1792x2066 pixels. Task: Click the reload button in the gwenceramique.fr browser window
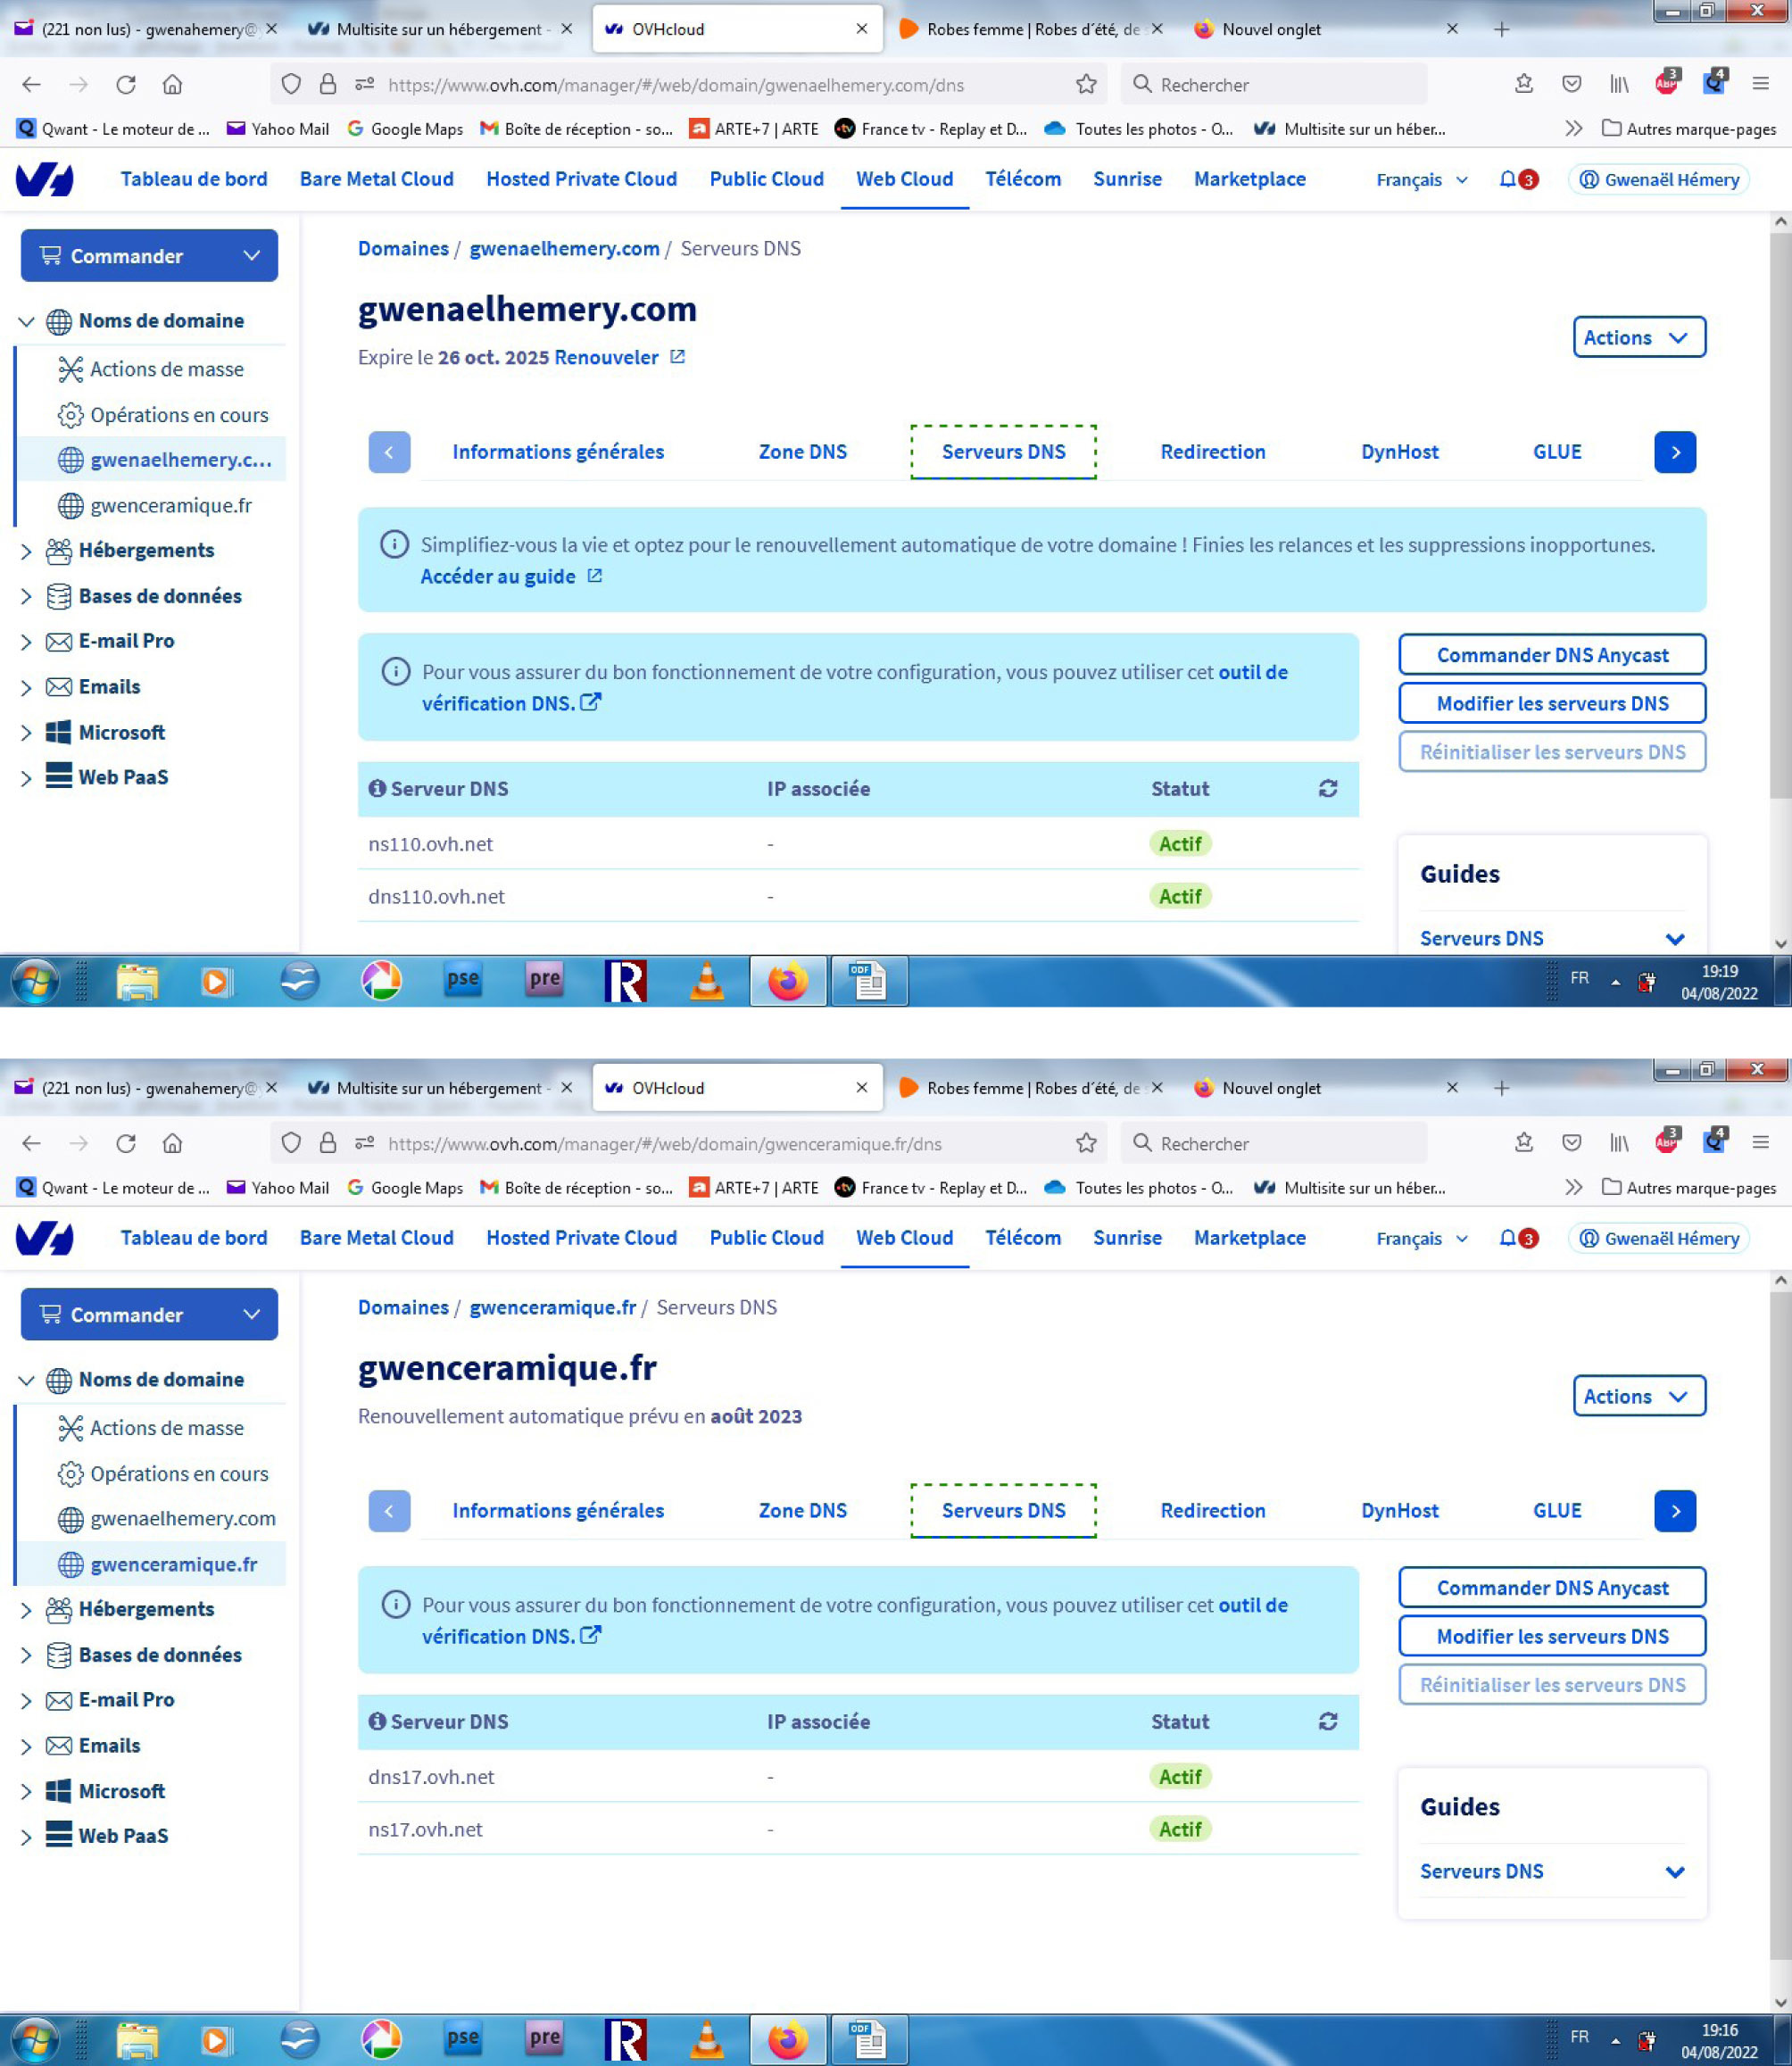tap(126, 1143)
